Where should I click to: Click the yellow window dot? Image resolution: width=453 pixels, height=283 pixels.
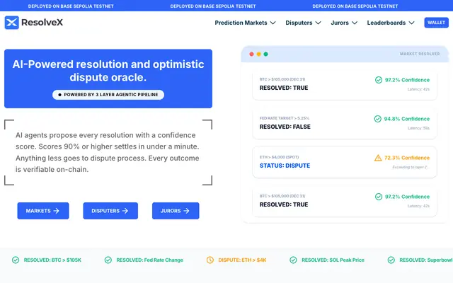(258, 54)
